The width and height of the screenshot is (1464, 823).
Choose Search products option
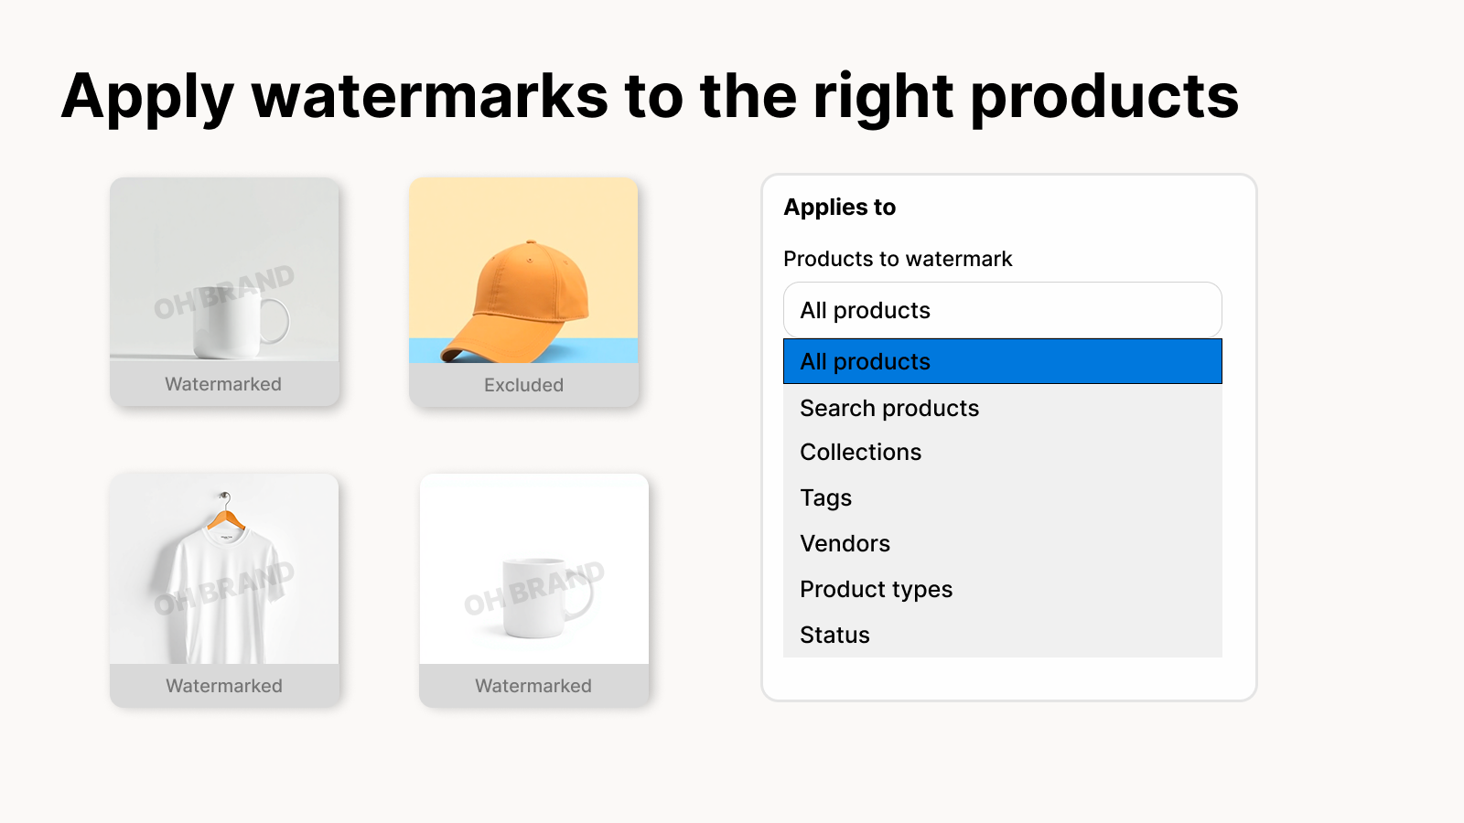tap(889, 408)
